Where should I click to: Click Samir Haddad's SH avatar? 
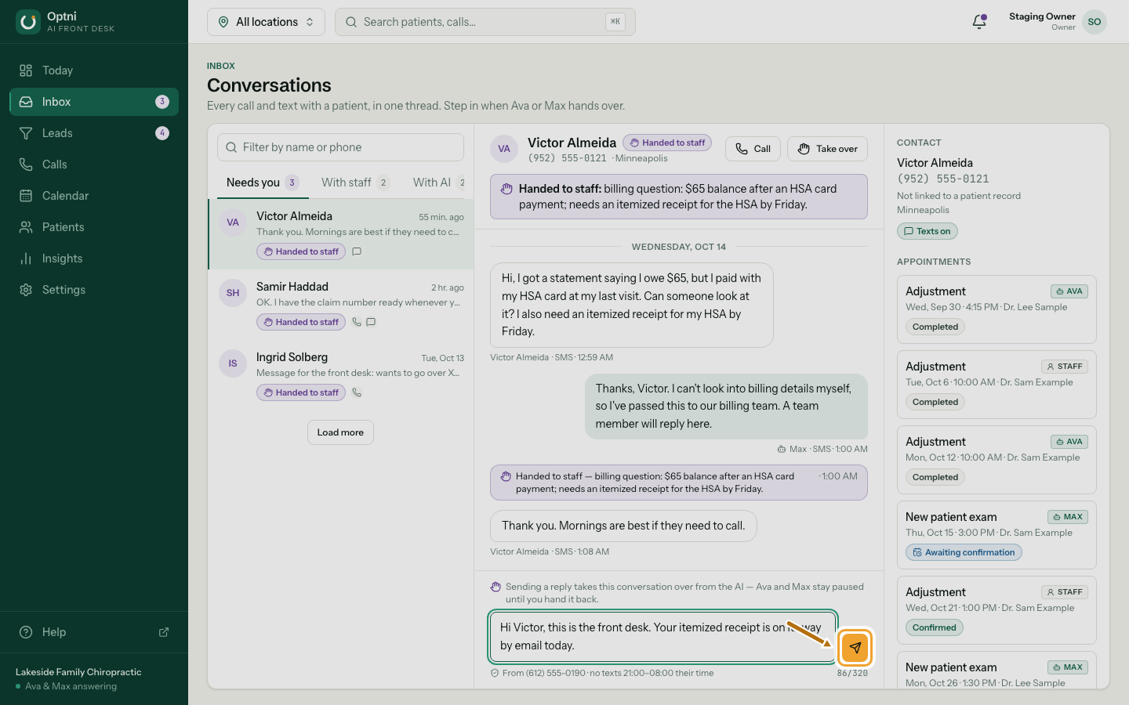click(233, 293)
